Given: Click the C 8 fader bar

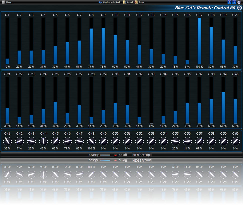Looking at the screenshot, I should click(91, 41).
